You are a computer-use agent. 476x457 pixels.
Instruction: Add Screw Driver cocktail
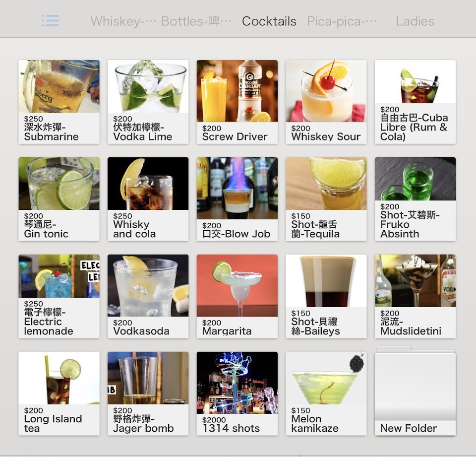[237, 102]
